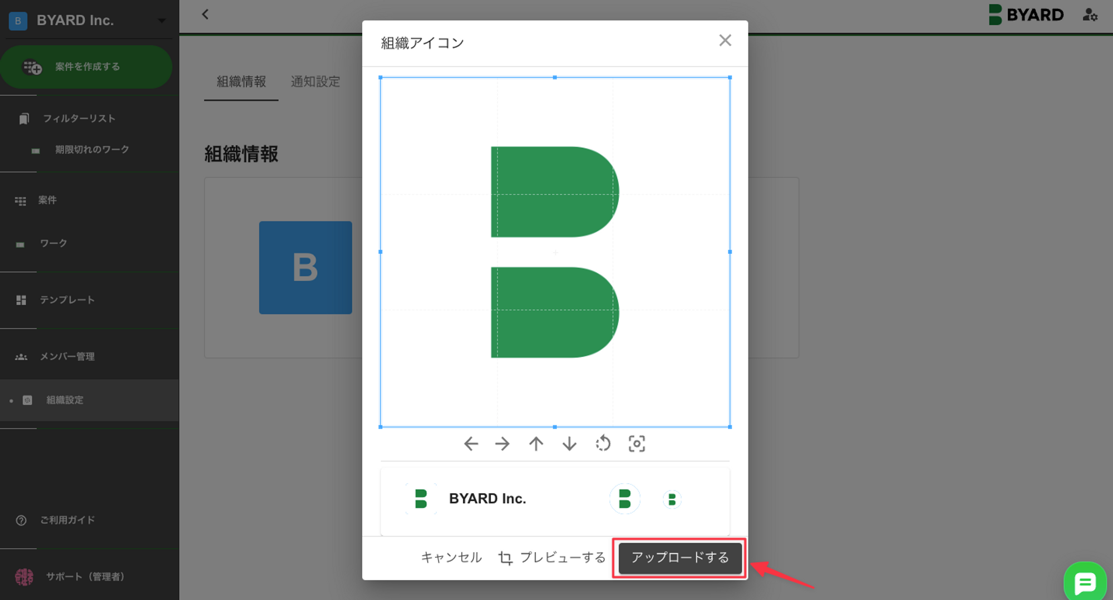
Task: Click the 案件 list icon in sidebar
Action: tap(21, 201)
